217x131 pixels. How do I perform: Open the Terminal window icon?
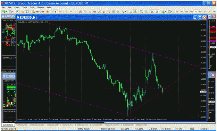click(27, 12)
